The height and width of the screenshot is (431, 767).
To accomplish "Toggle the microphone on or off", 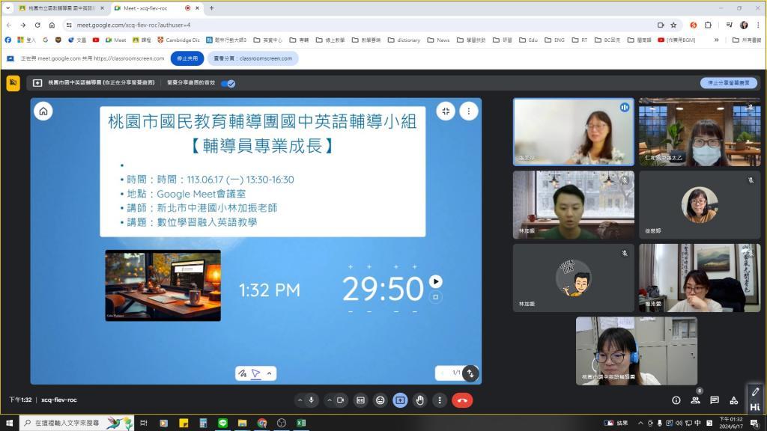I will tap(312, 400).
